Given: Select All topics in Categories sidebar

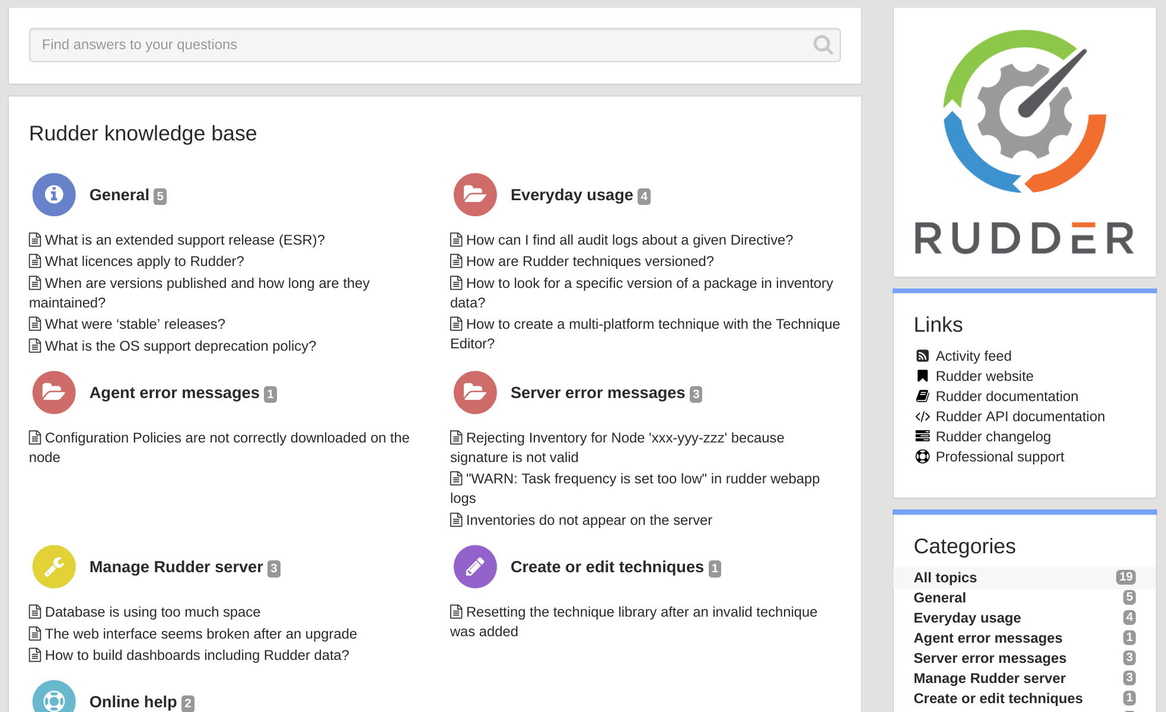Looking at the screenshot, I should (x=945, y=578).
